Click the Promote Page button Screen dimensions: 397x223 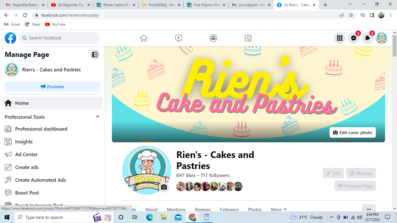(355, 186)
